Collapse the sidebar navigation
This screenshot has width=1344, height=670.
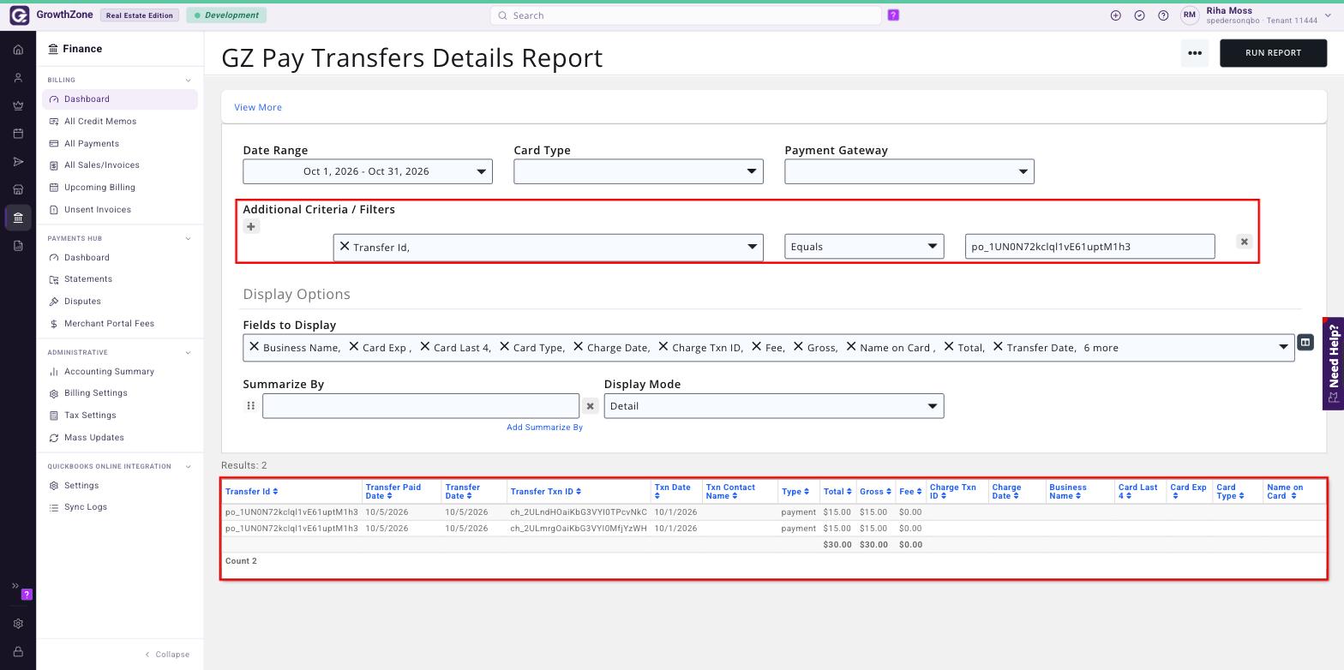tap(167, 655)
